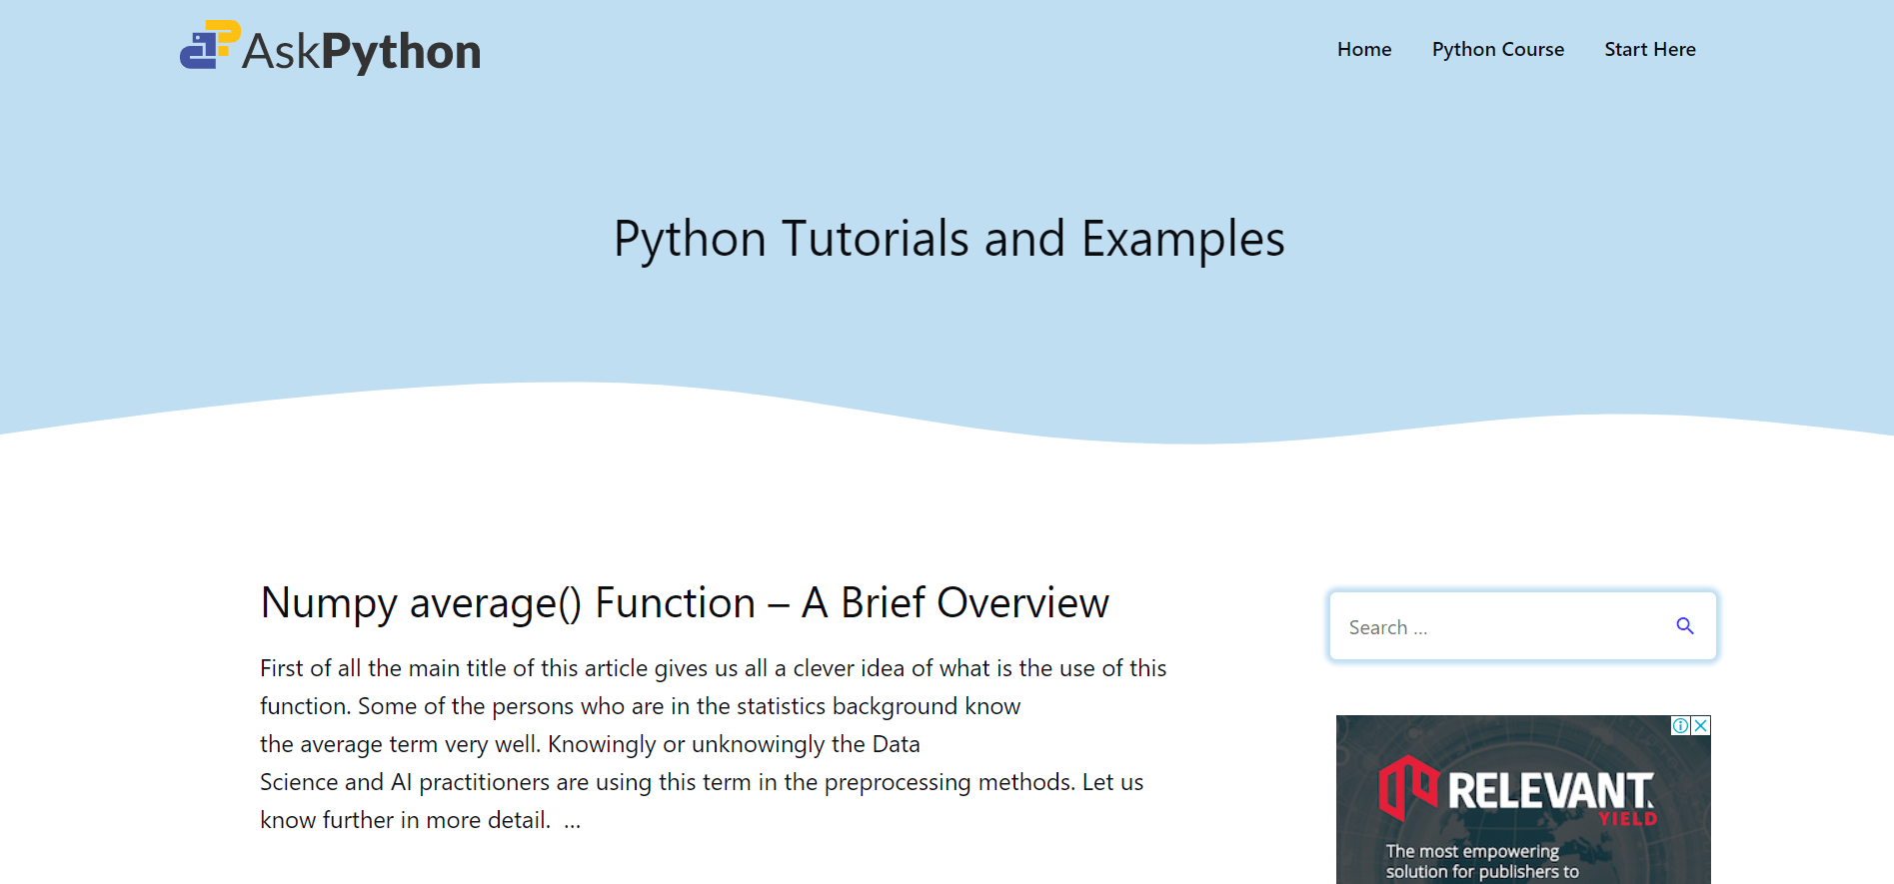Click the RELEVANT wordmark in the ad
This screenshot has width=1894, height=884.
1549,791
